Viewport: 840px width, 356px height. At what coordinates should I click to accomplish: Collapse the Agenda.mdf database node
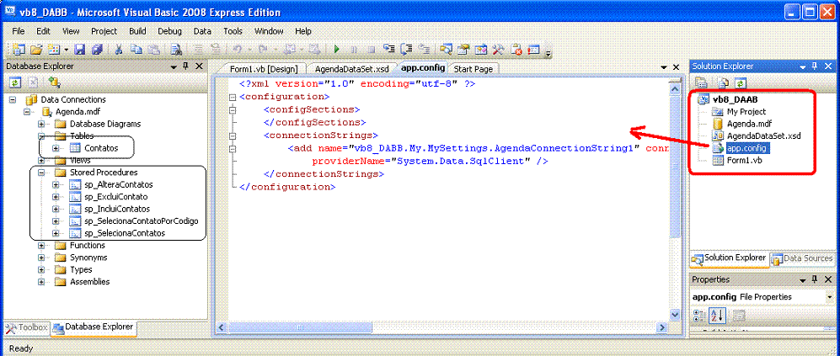[28, 112]
